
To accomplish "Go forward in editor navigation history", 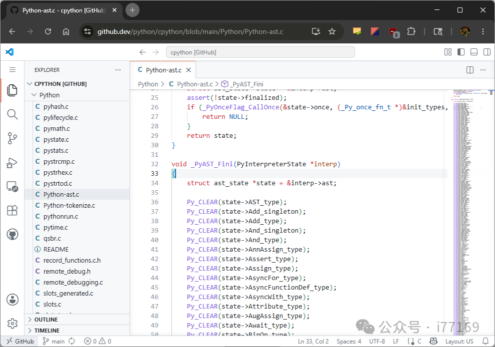I will [155, 52].
